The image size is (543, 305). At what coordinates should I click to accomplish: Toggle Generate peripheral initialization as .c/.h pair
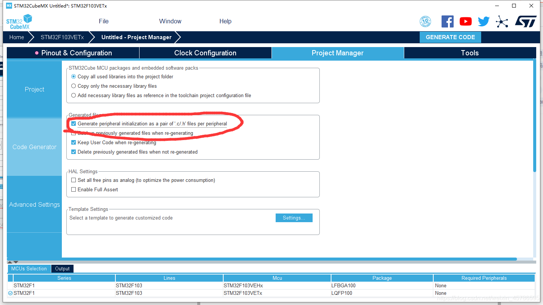74,124
